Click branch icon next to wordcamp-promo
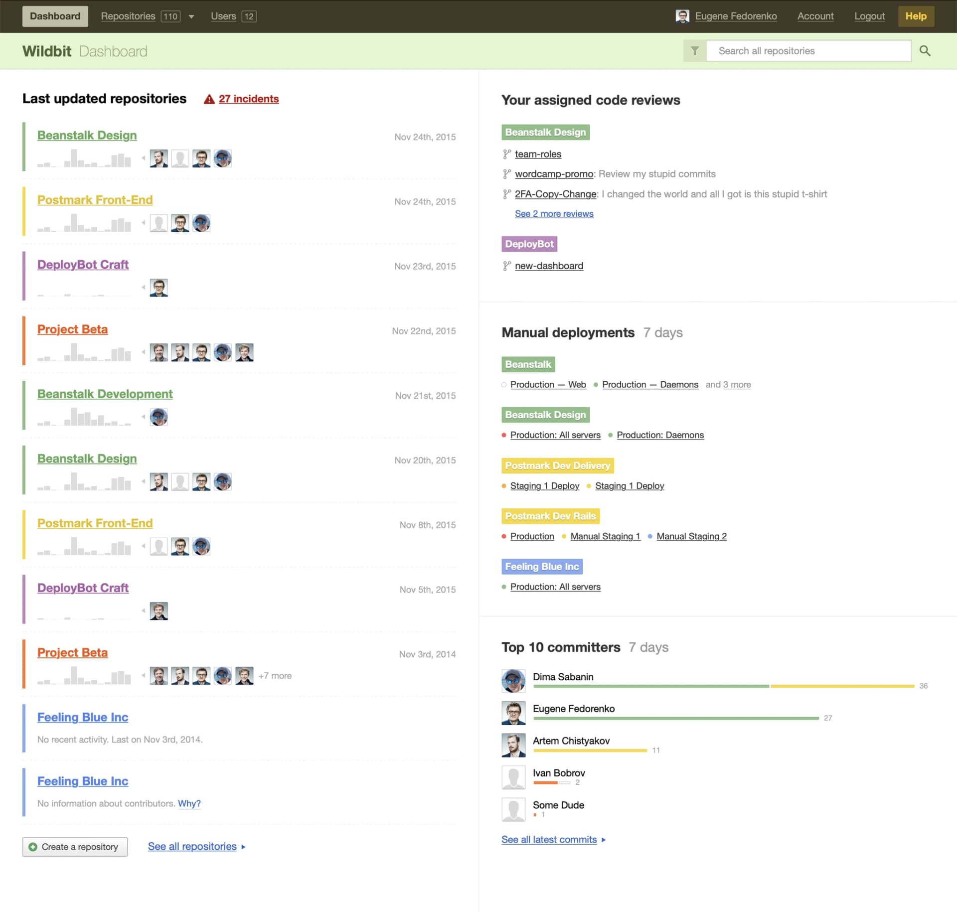This screenshot has width=957, height=912. [507, 174]
